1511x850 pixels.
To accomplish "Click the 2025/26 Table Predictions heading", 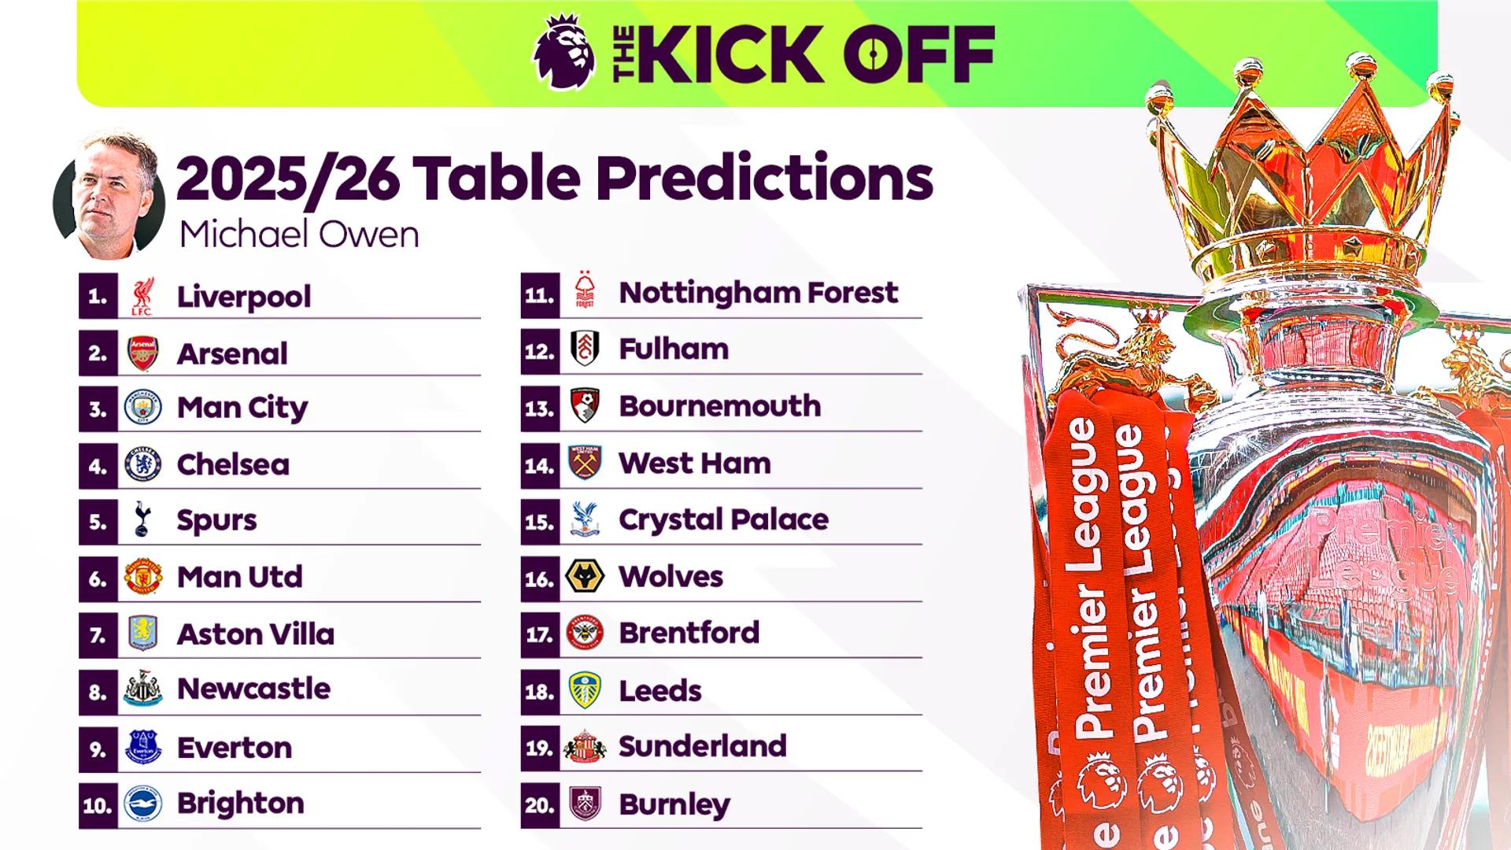I will [x=554, y=179].
